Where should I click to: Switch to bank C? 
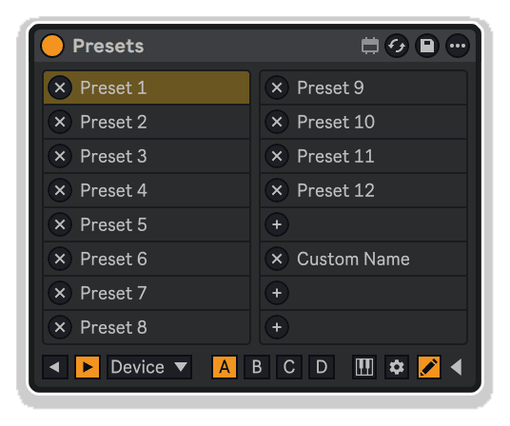click(x=289, y=367)
